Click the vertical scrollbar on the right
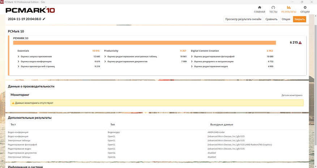Viewport: 317px width, 168px height. [x=316, y=85]
